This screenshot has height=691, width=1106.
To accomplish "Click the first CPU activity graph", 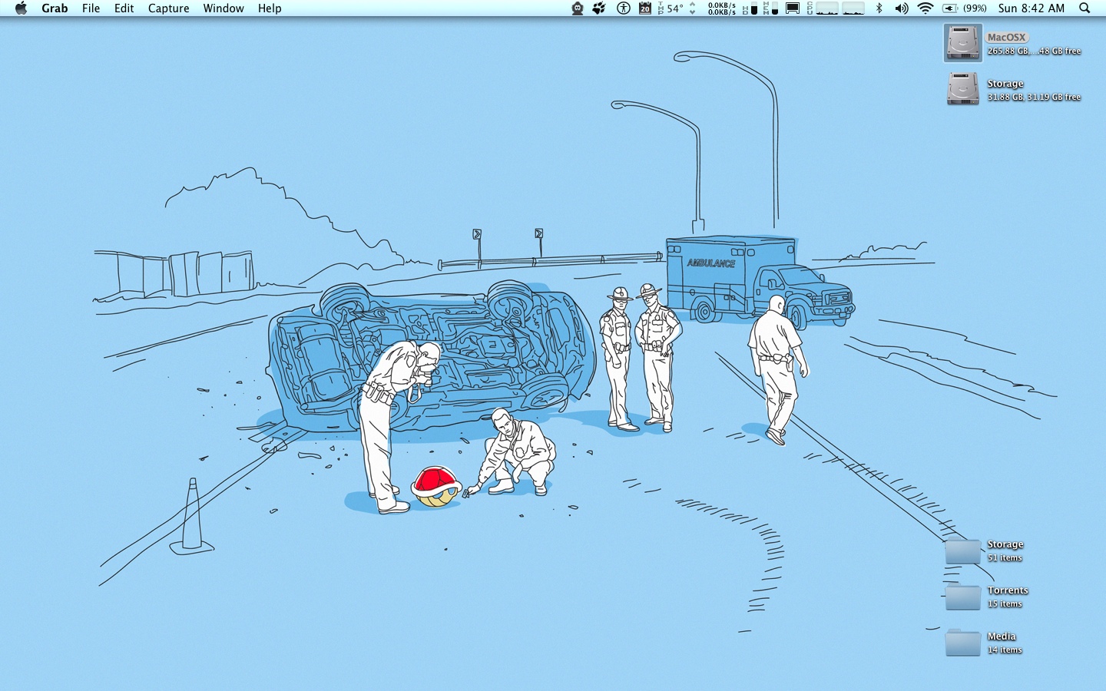I will point(826,8).
